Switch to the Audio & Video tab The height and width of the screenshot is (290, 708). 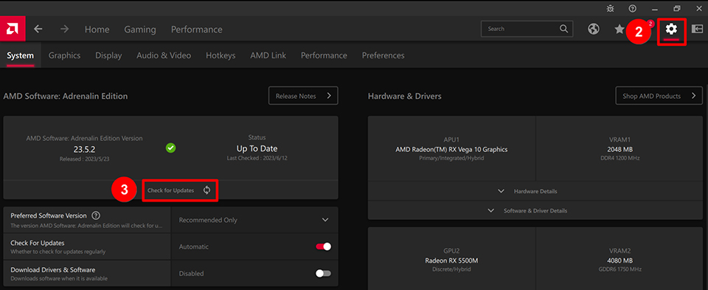pos(164,55)
